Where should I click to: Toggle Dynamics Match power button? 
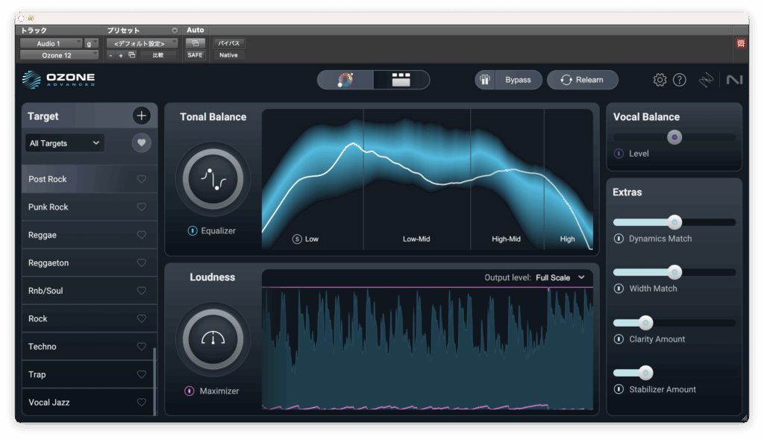619,239
